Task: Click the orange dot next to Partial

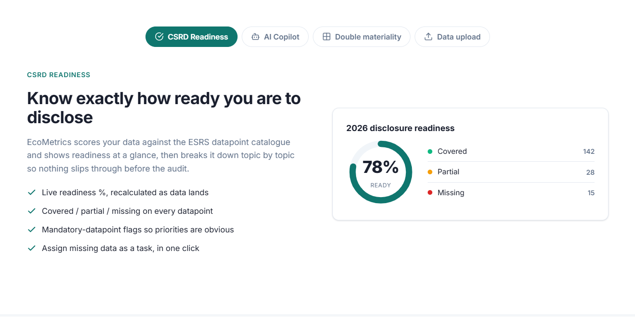Action: pos(430,172)
